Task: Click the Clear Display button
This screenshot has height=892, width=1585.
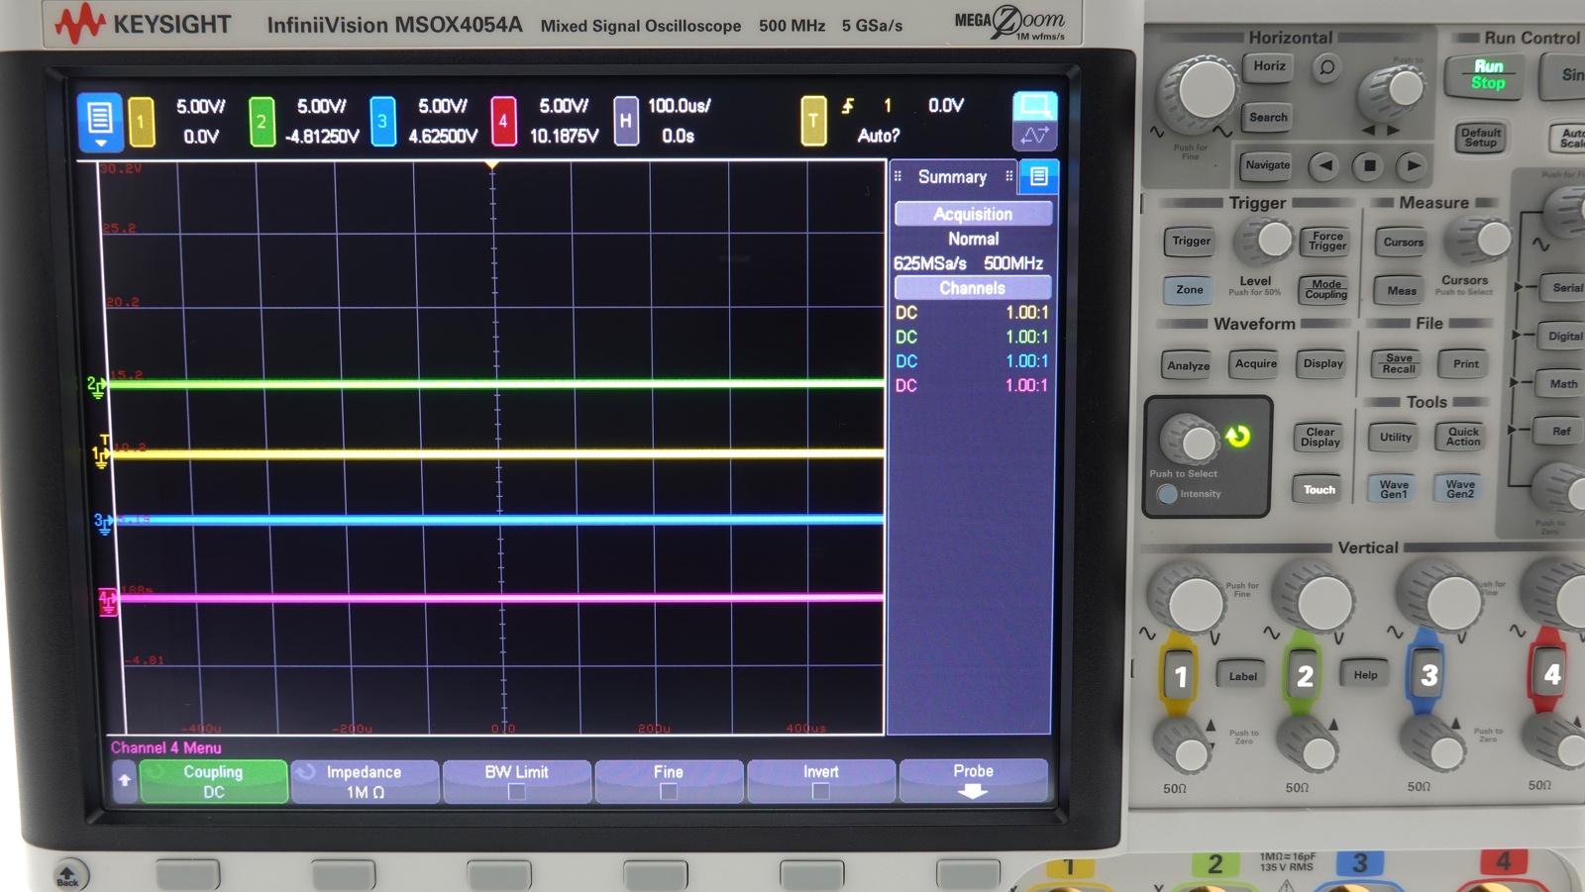Action: (1320, 437)
